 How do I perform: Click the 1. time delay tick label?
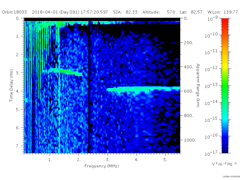point(18,36)
